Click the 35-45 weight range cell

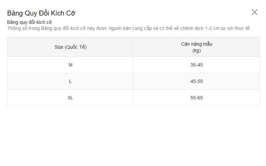197,65
